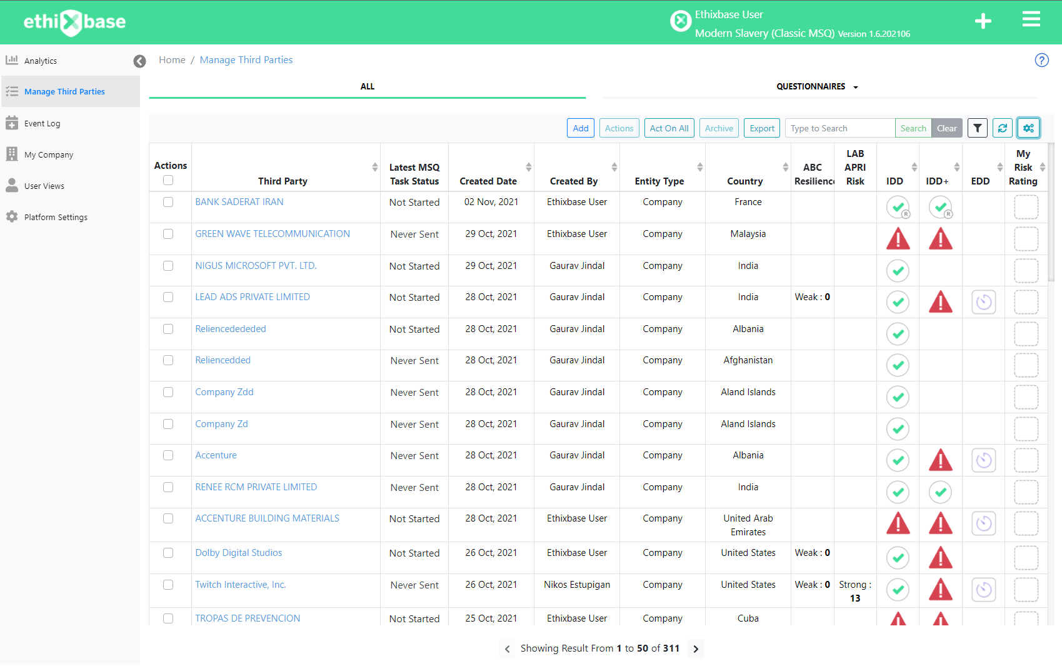1062x671 pixels.
Task: Collapse the sidebar with the back arrow icon
Action: point(139,61)
